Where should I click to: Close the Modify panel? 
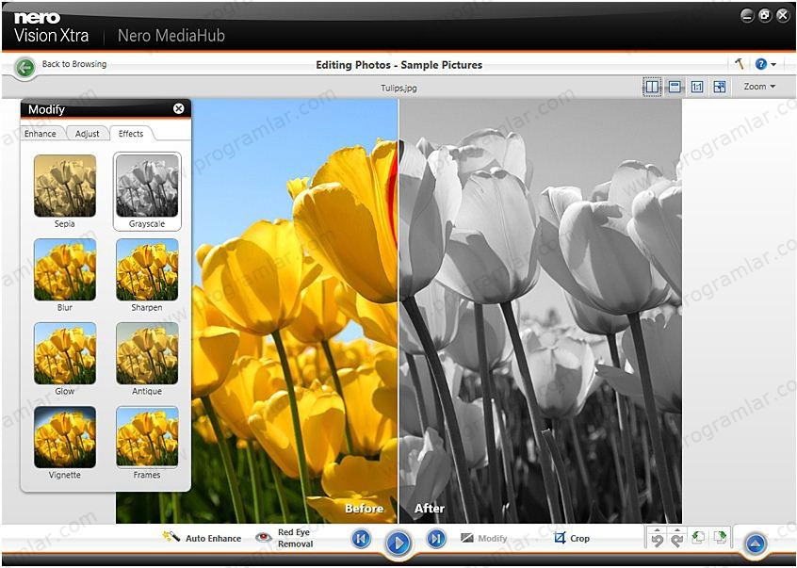point(179,108)
